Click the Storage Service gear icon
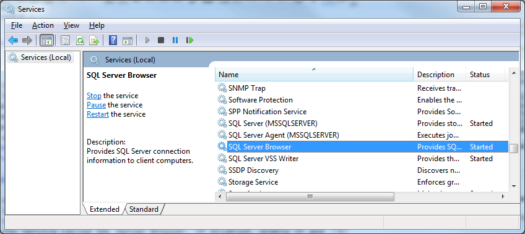Screen dimensions: 525x234 tap(222, 182)
